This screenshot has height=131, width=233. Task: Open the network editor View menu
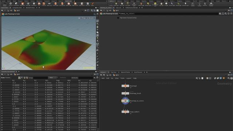[x=117, y=78]
